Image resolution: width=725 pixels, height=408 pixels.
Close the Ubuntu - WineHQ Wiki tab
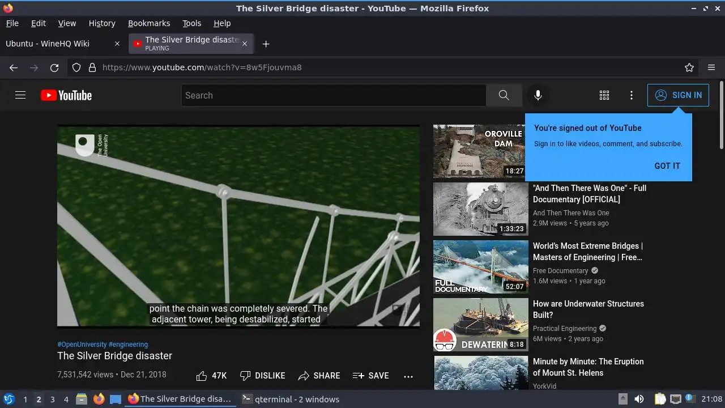117,44
